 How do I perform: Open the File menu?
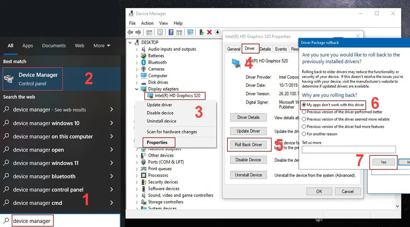132,23
